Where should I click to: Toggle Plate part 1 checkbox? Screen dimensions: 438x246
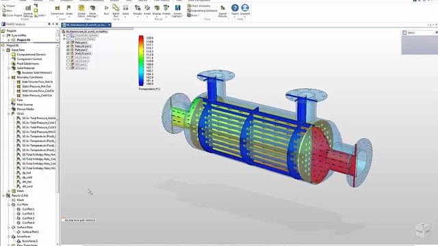coord(68,42)
